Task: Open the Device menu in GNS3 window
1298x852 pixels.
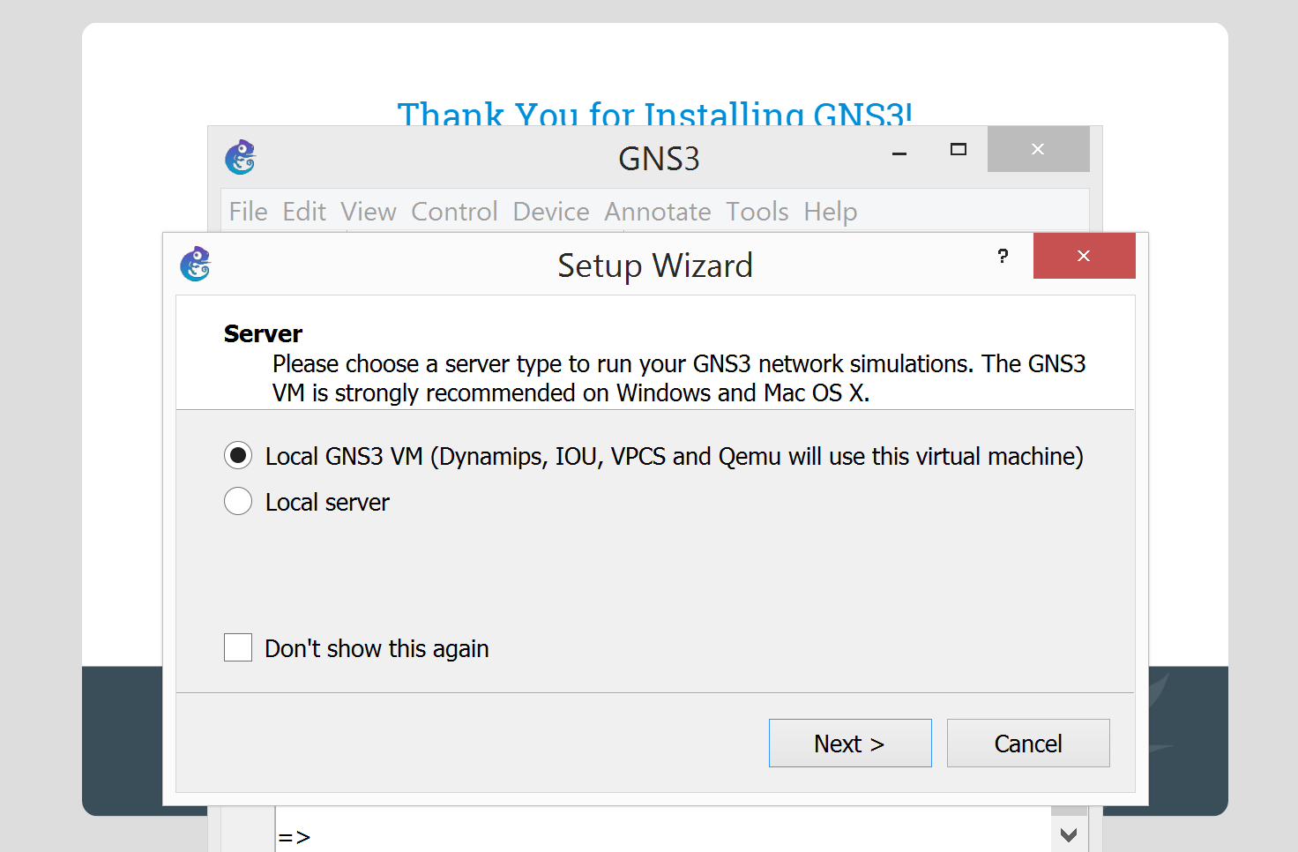Action: tap(551, 212)
